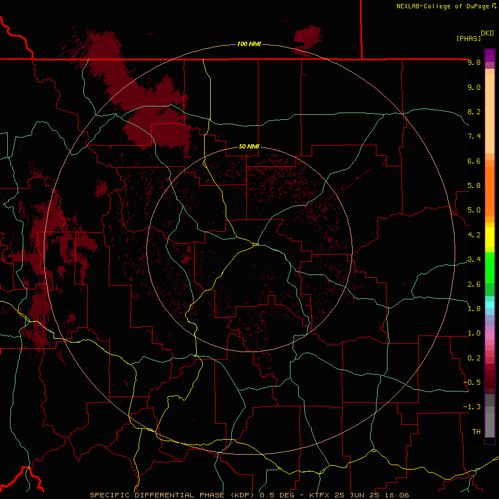Click the -0.5 scale value

pyautogui.click(x=472, y=383)
